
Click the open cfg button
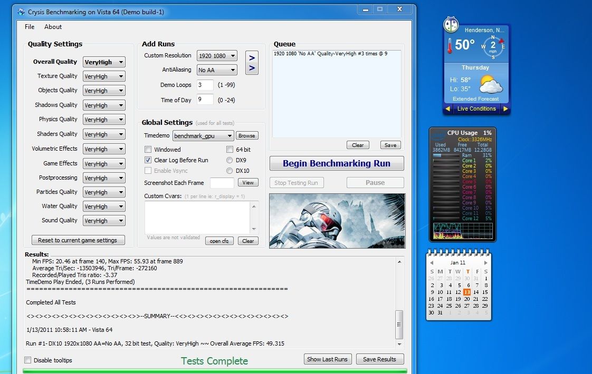coord(219,241)
